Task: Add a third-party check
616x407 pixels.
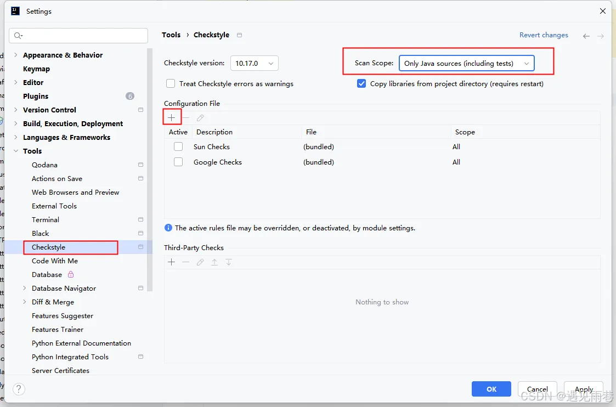Action: click(x=172, y=262)
